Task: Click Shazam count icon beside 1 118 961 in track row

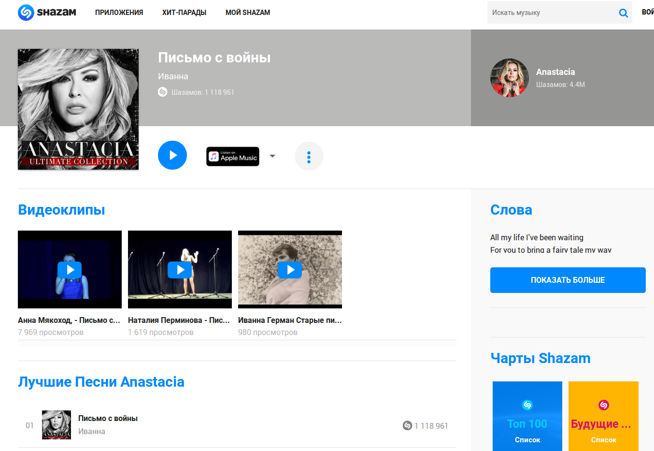Action: click(x=407, y=425)
